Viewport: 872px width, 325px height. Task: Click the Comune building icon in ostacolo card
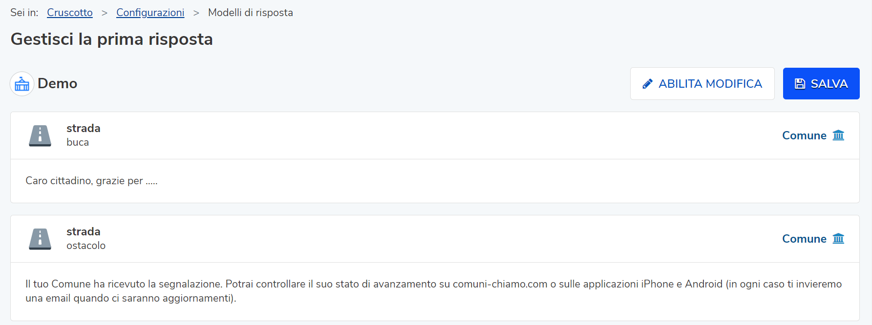tap(838, 239)
